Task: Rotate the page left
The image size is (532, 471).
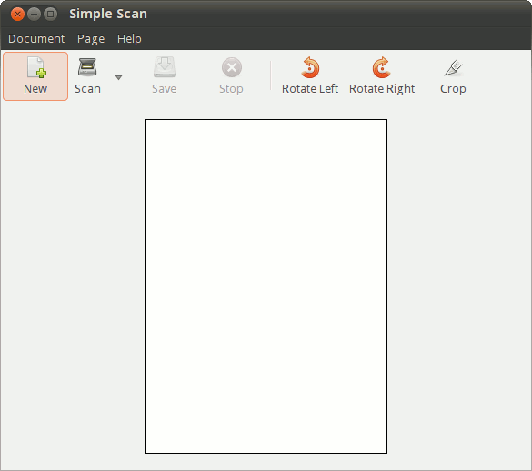Action: click(310, 76)
